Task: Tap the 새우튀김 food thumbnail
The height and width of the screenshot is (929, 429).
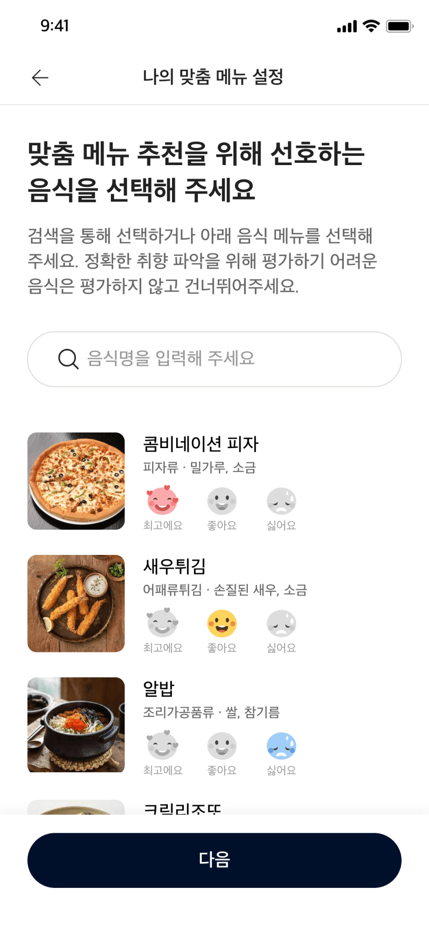Action: pos(76,603)
